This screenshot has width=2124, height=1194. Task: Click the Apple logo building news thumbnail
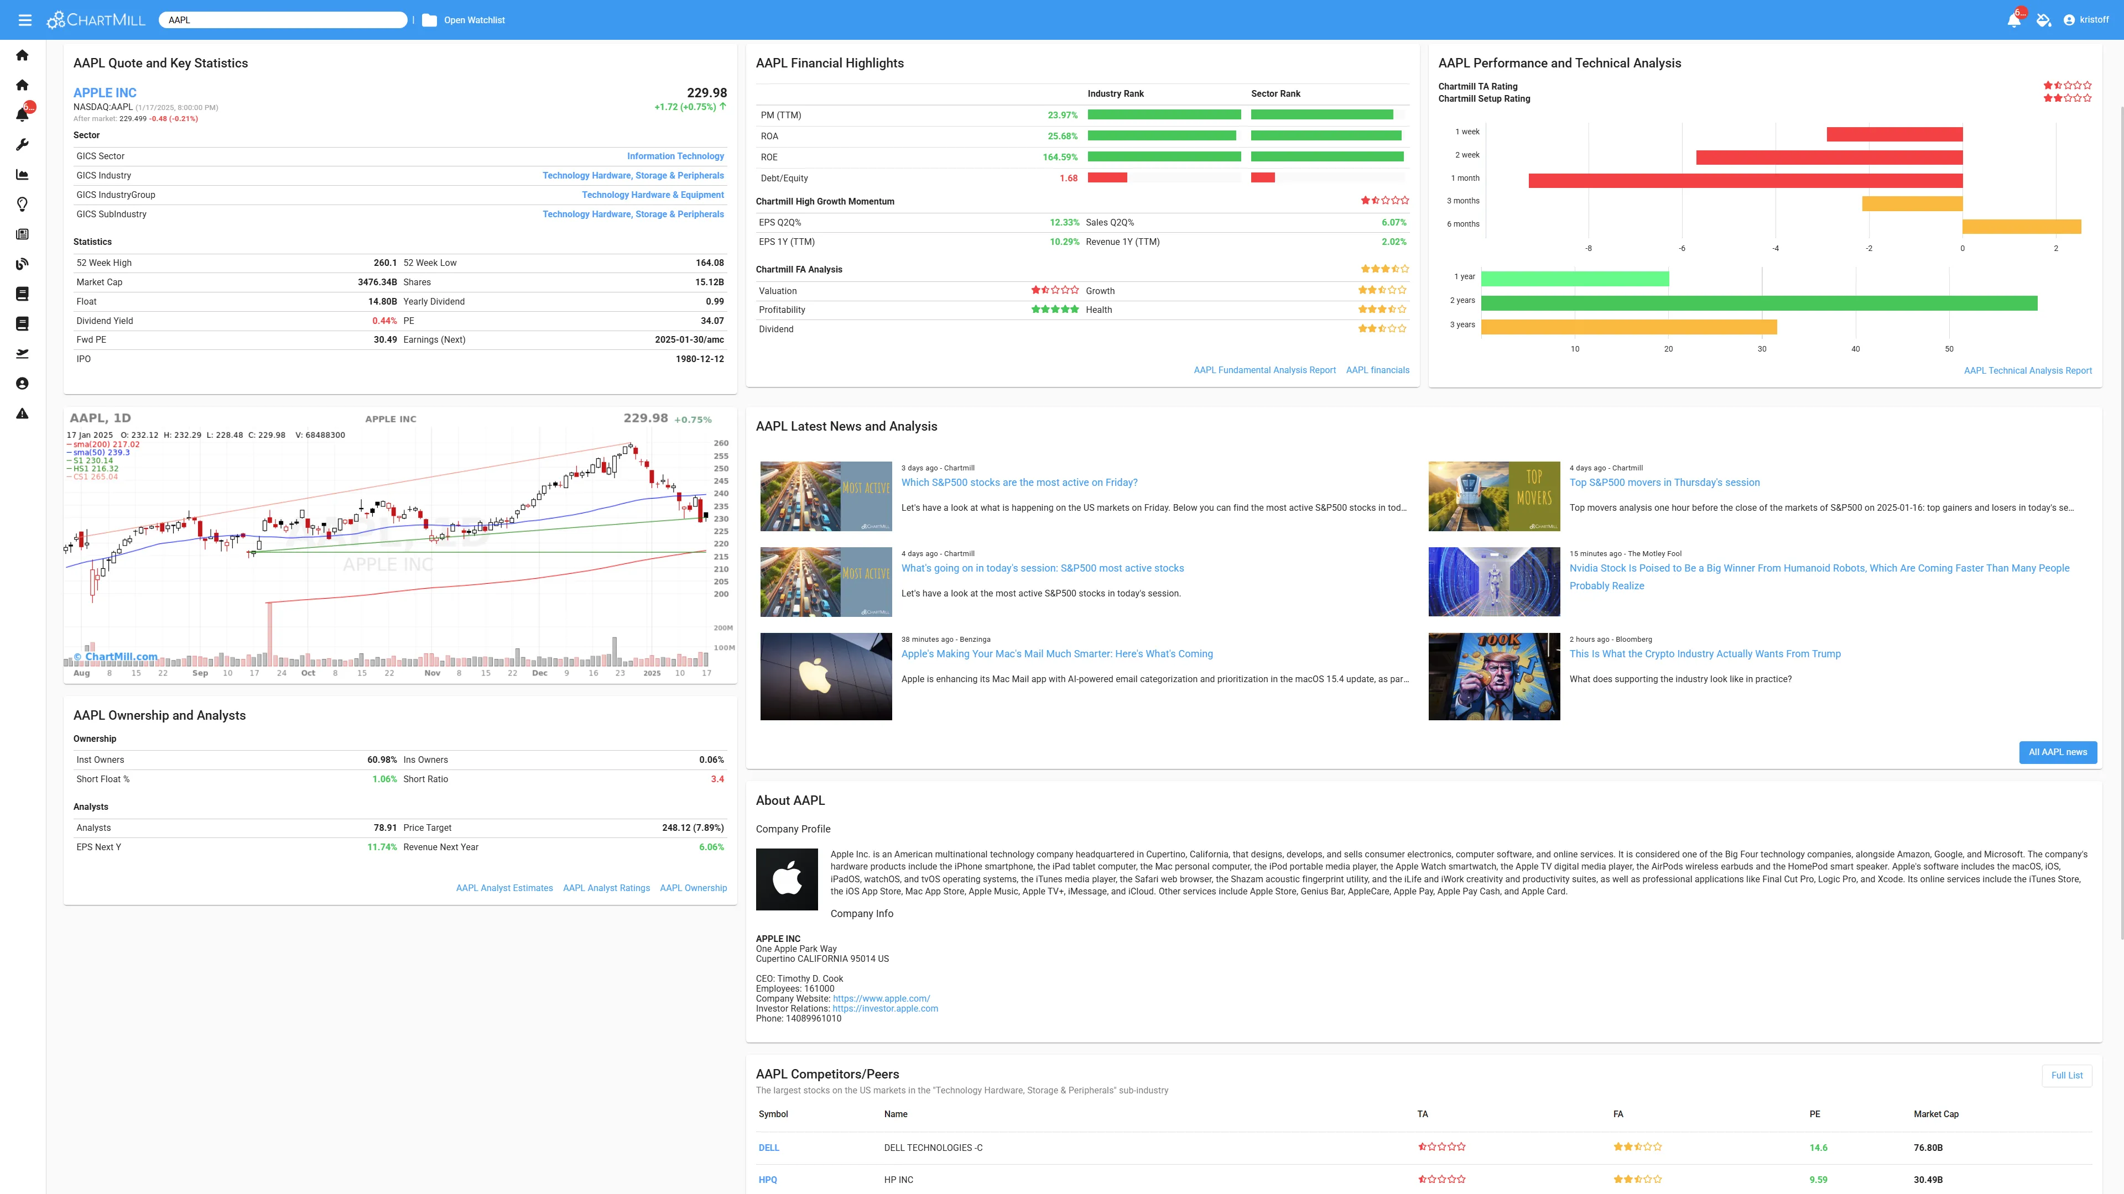coord(825,677)
